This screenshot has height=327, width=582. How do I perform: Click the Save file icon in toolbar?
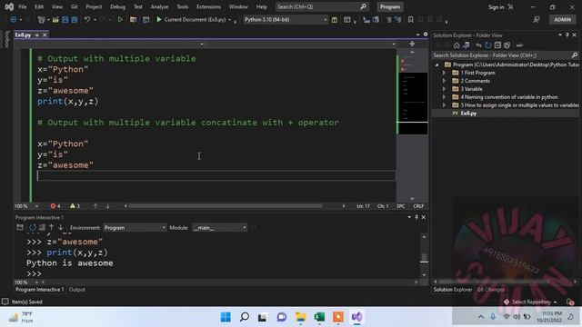[65, 20]
